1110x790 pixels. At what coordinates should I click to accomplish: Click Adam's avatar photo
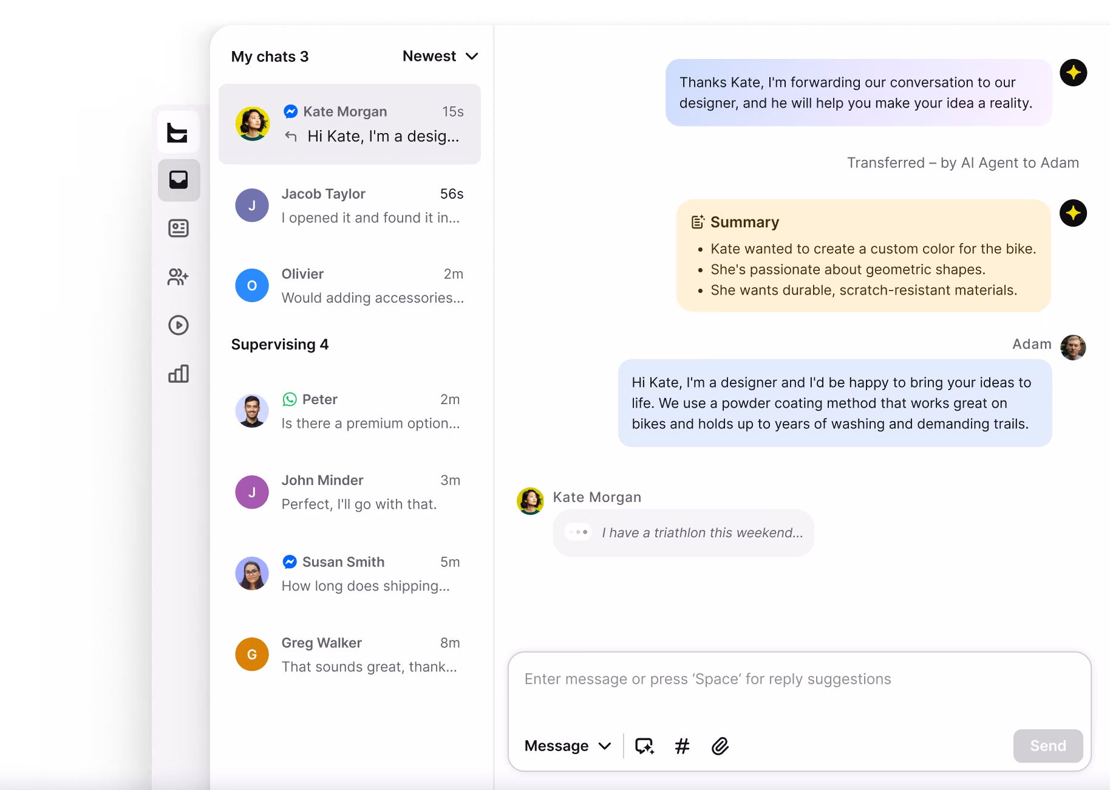(x=1073, y=348)
